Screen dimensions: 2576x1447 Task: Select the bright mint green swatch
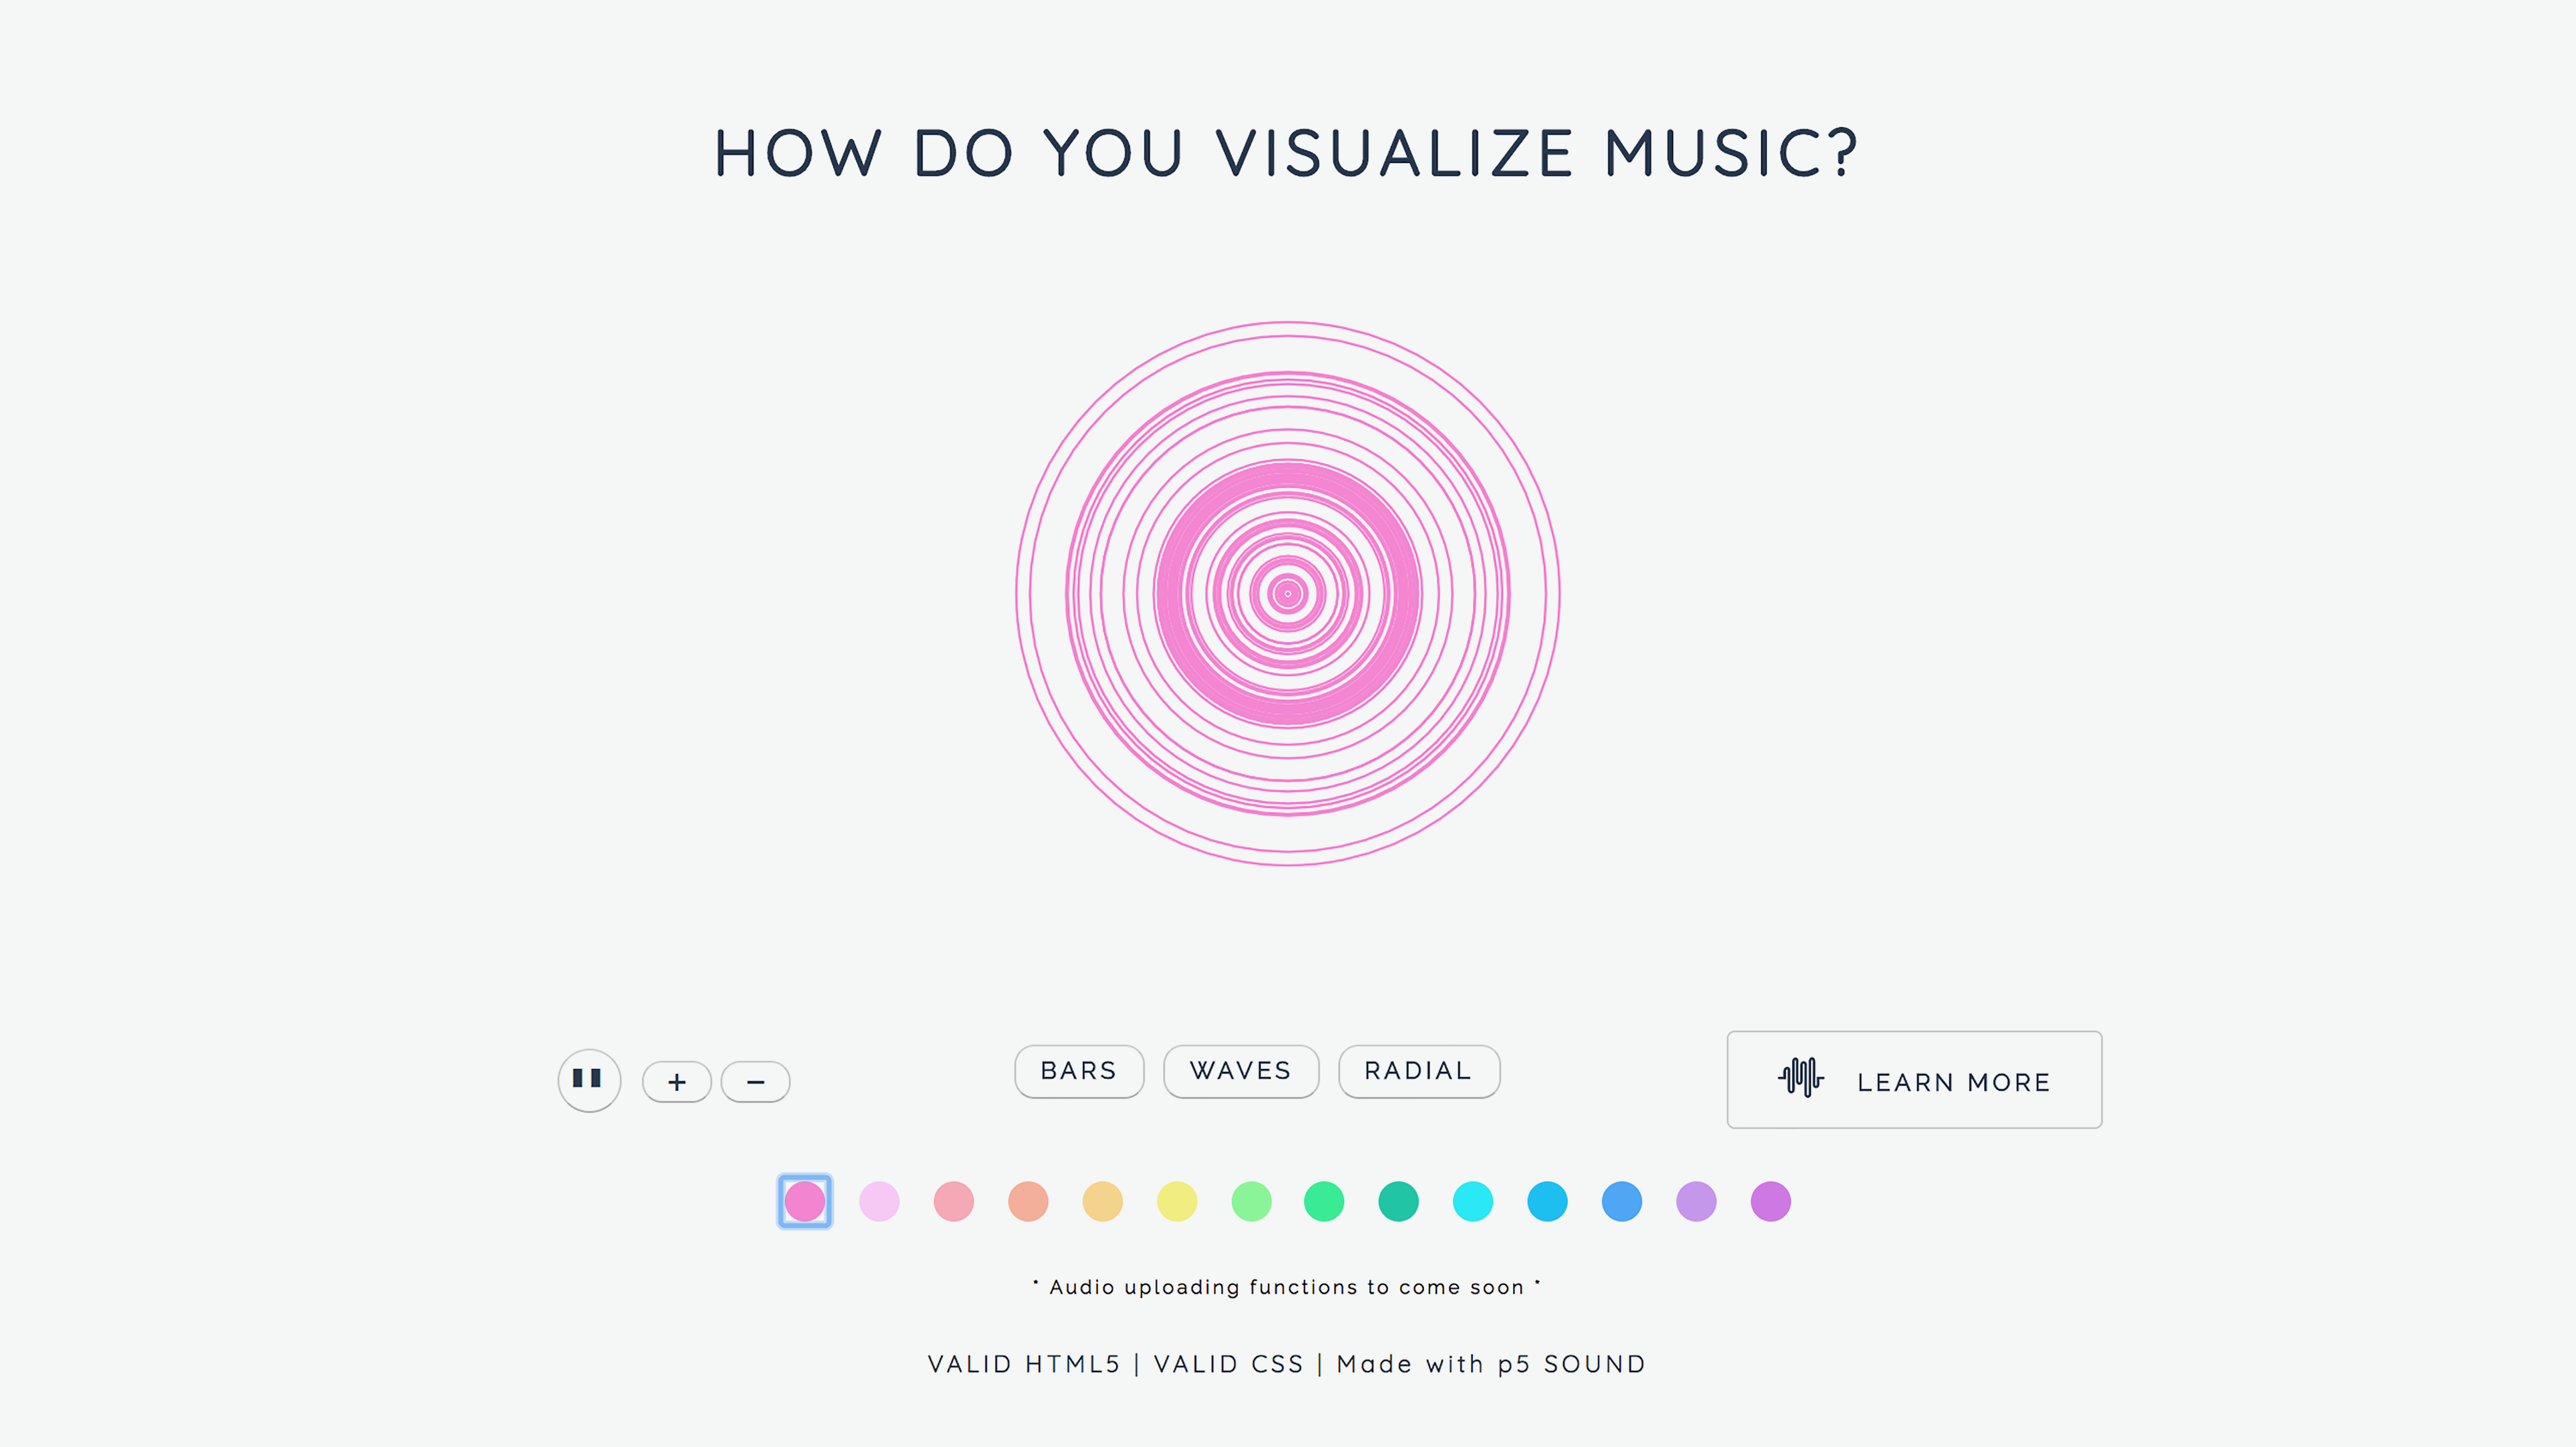tap(1324, 1201)
